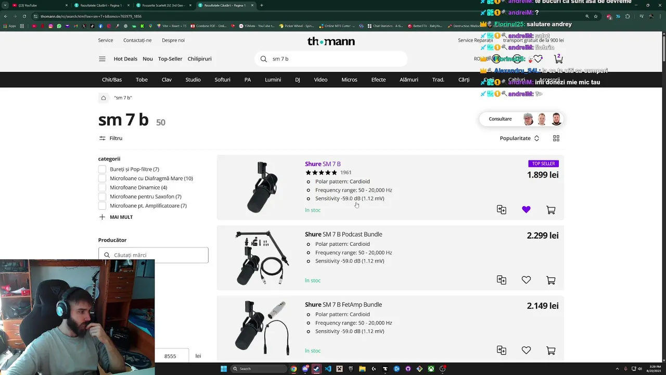Open Discord from the taskbar
This screenshot has width=666, height=375.
pyautogui.click(x=305, y=369)
